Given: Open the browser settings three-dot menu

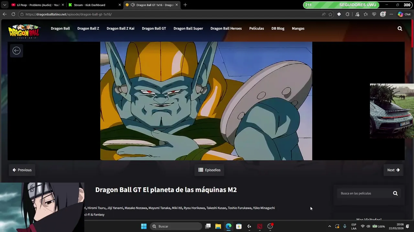Looking at the screenshot, I should (391, 14).
